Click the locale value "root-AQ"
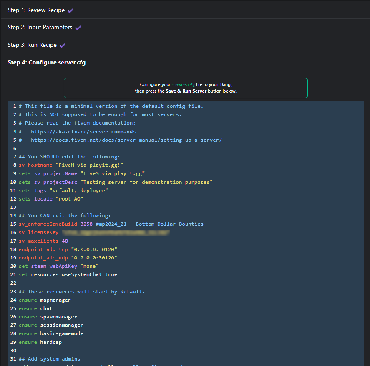The image size is (370, 366). pos(69,199)
